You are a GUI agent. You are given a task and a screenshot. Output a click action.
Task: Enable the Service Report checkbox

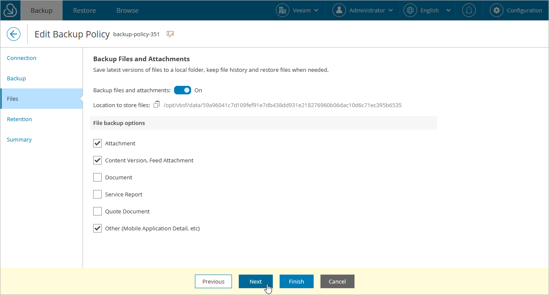click(x=97, y=194)
